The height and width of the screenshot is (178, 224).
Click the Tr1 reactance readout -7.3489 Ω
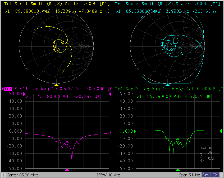(90, 11)
